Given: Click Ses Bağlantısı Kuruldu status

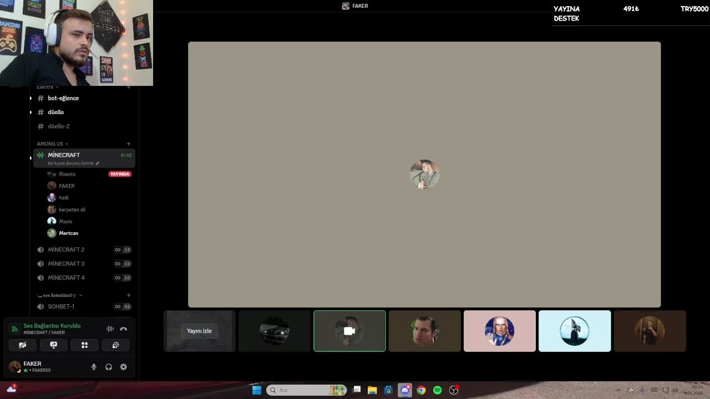Looking at the screenshot, I should tap(52, 326).
